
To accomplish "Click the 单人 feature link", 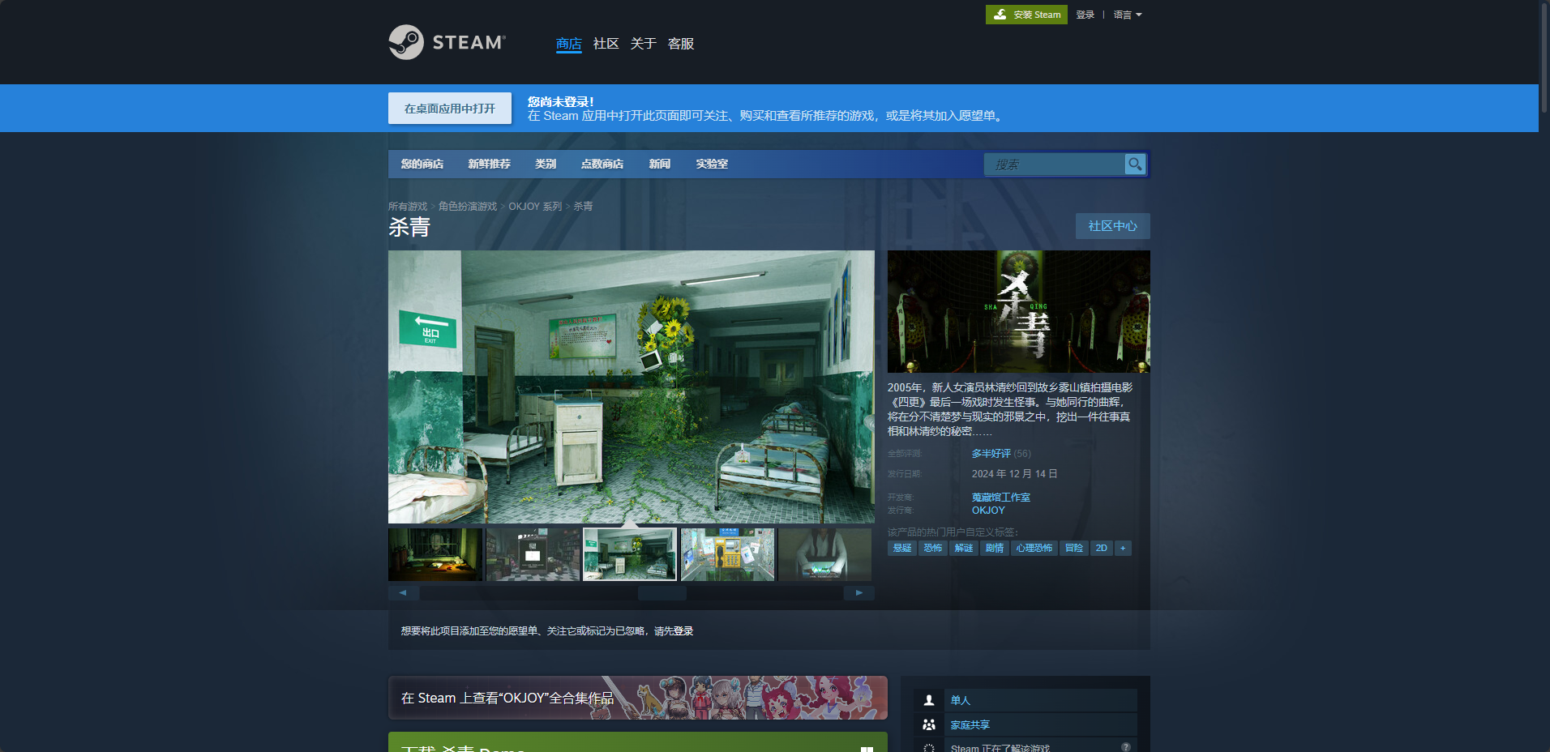I will (961, 700).
